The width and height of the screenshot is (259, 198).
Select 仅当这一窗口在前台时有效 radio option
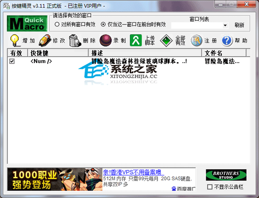point(103,24)
